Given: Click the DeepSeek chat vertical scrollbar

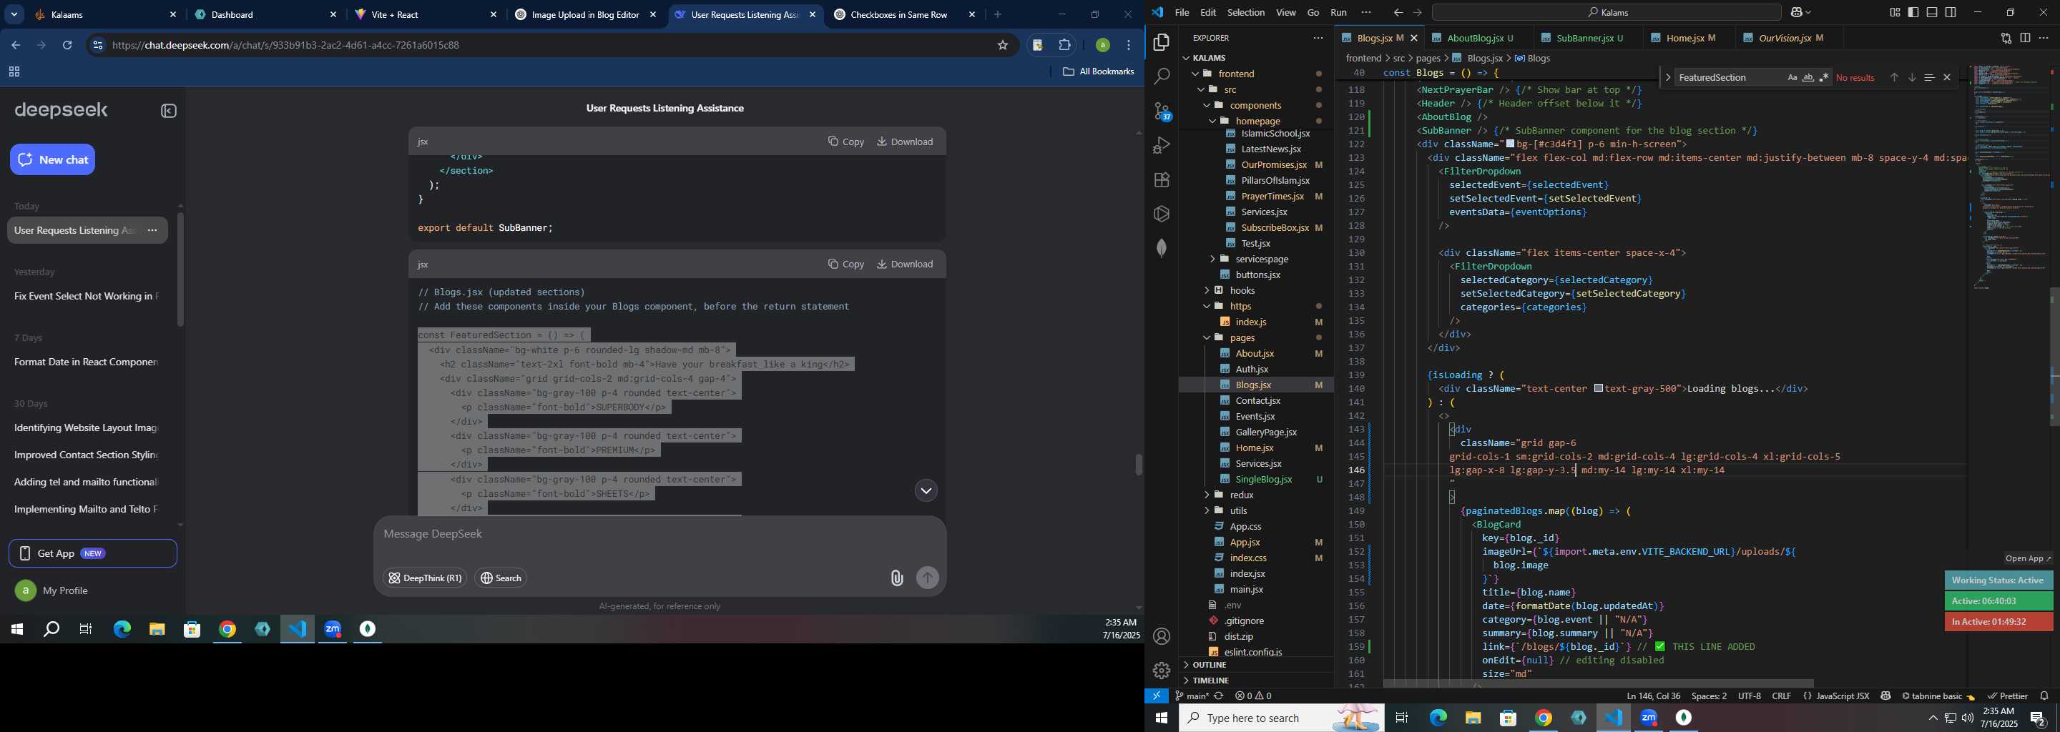Looking at the screenshot, I should (x=1139, y=465).
